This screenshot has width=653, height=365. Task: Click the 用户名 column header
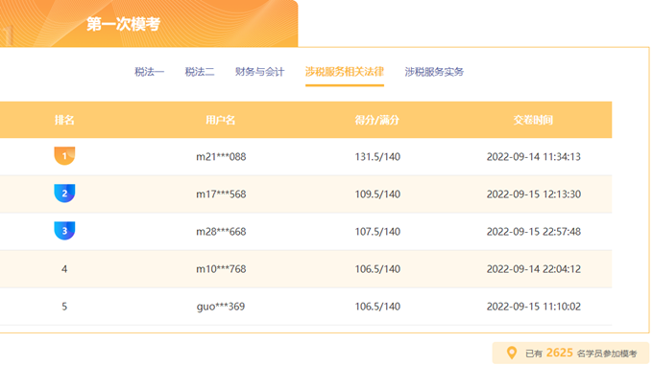pos(221,120)
